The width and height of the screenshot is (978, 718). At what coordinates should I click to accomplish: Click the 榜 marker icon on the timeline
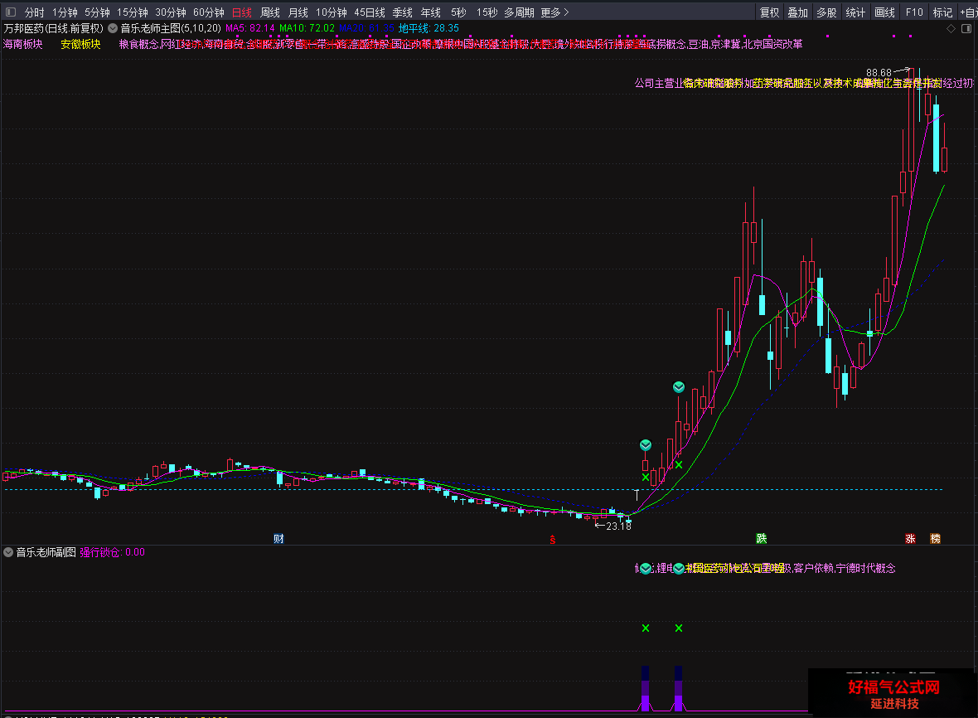click(x=935, y=538)
